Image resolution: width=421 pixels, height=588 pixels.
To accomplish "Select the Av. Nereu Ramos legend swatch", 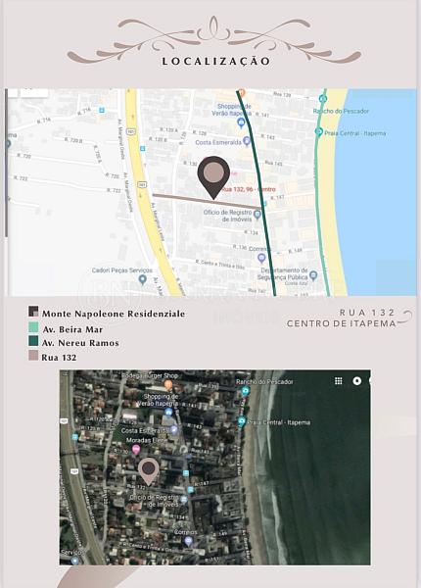I will click(33, 341).
